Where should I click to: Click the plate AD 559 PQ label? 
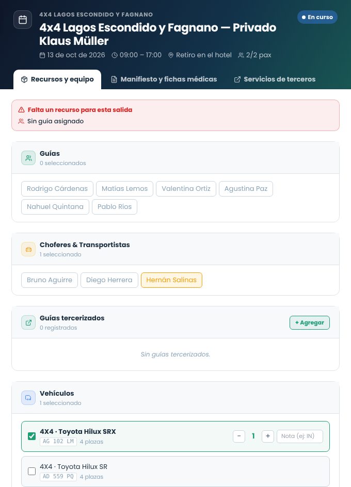coord(58,477)
